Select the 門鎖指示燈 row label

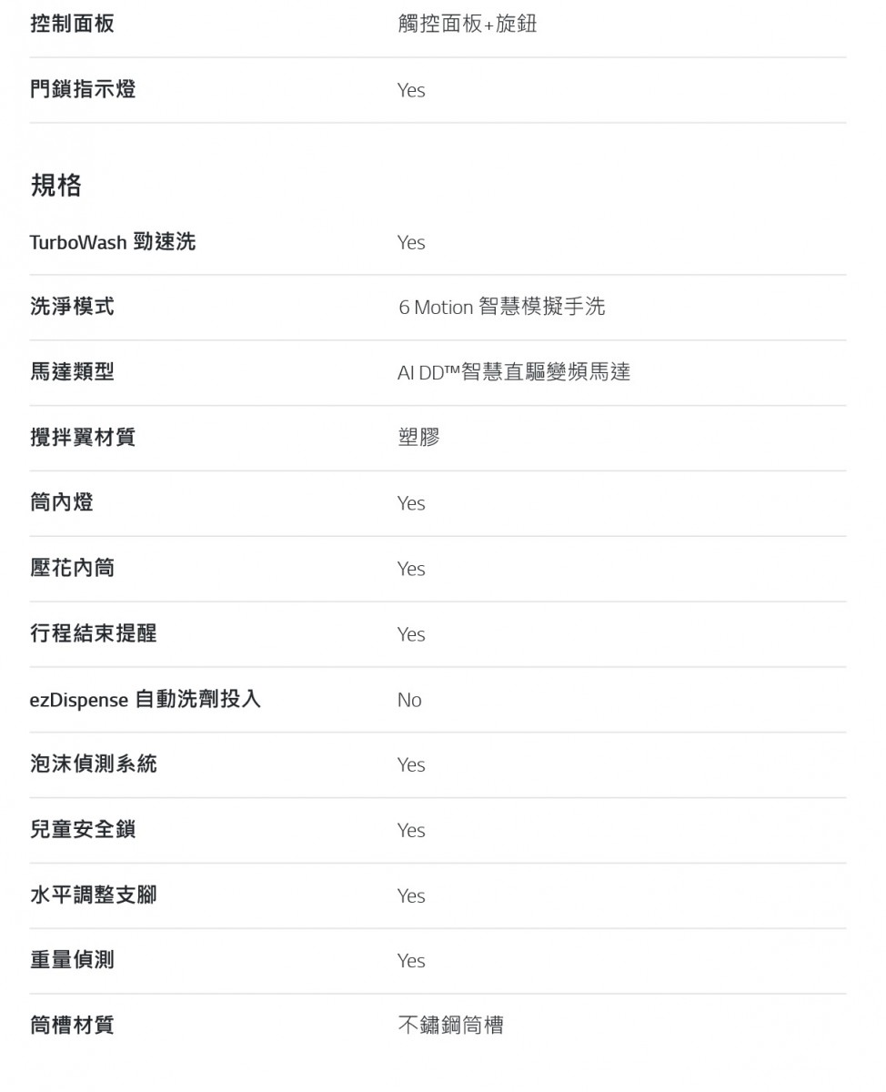(x=83, y=89)
